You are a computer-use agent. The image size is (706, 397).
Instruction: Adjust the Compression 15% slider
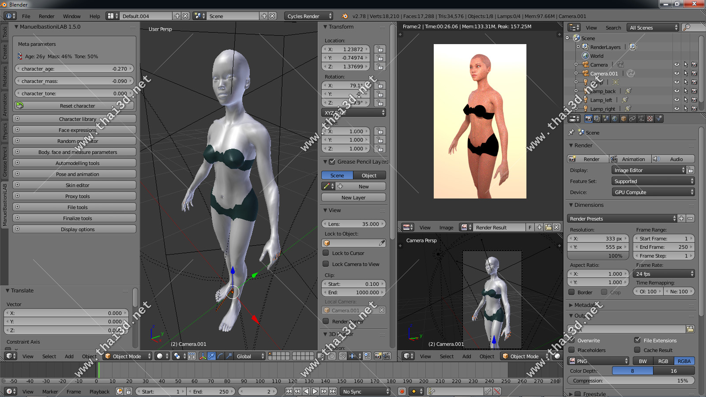pos(631,380)
